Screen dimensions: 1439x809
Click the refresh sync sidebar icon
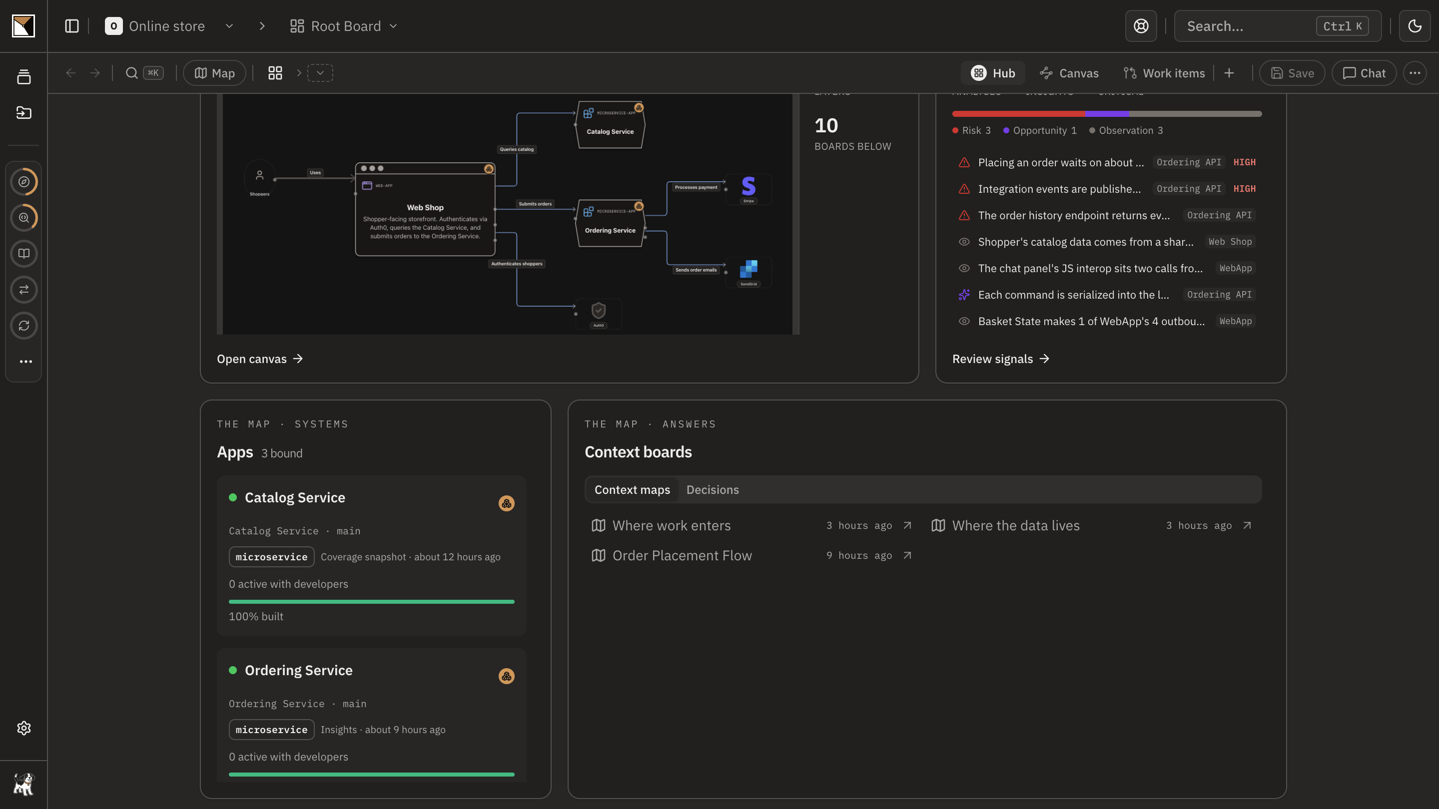[x=24, y=326]
